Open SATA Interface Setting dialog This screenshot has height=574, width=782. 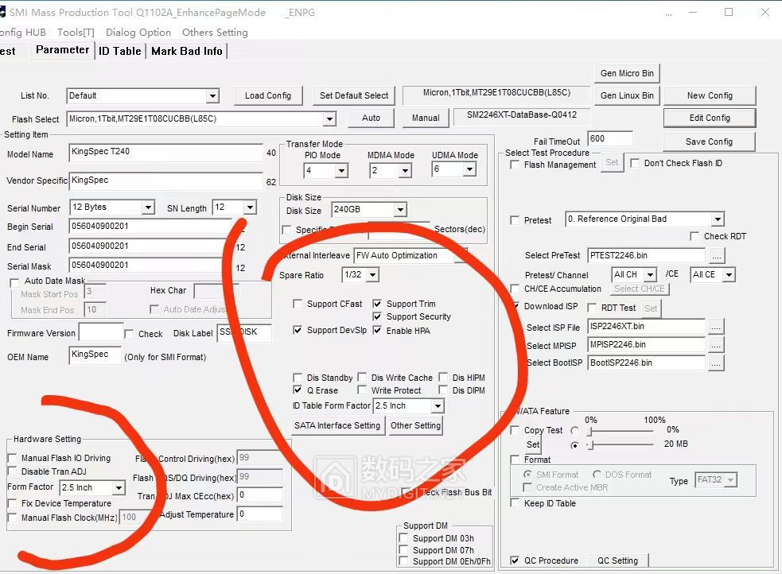click(x=337, y=425)
